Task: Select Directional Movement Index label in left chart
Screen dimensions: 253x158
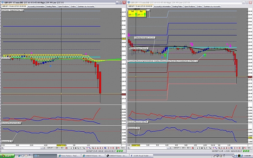Action: tap(11, 123)
